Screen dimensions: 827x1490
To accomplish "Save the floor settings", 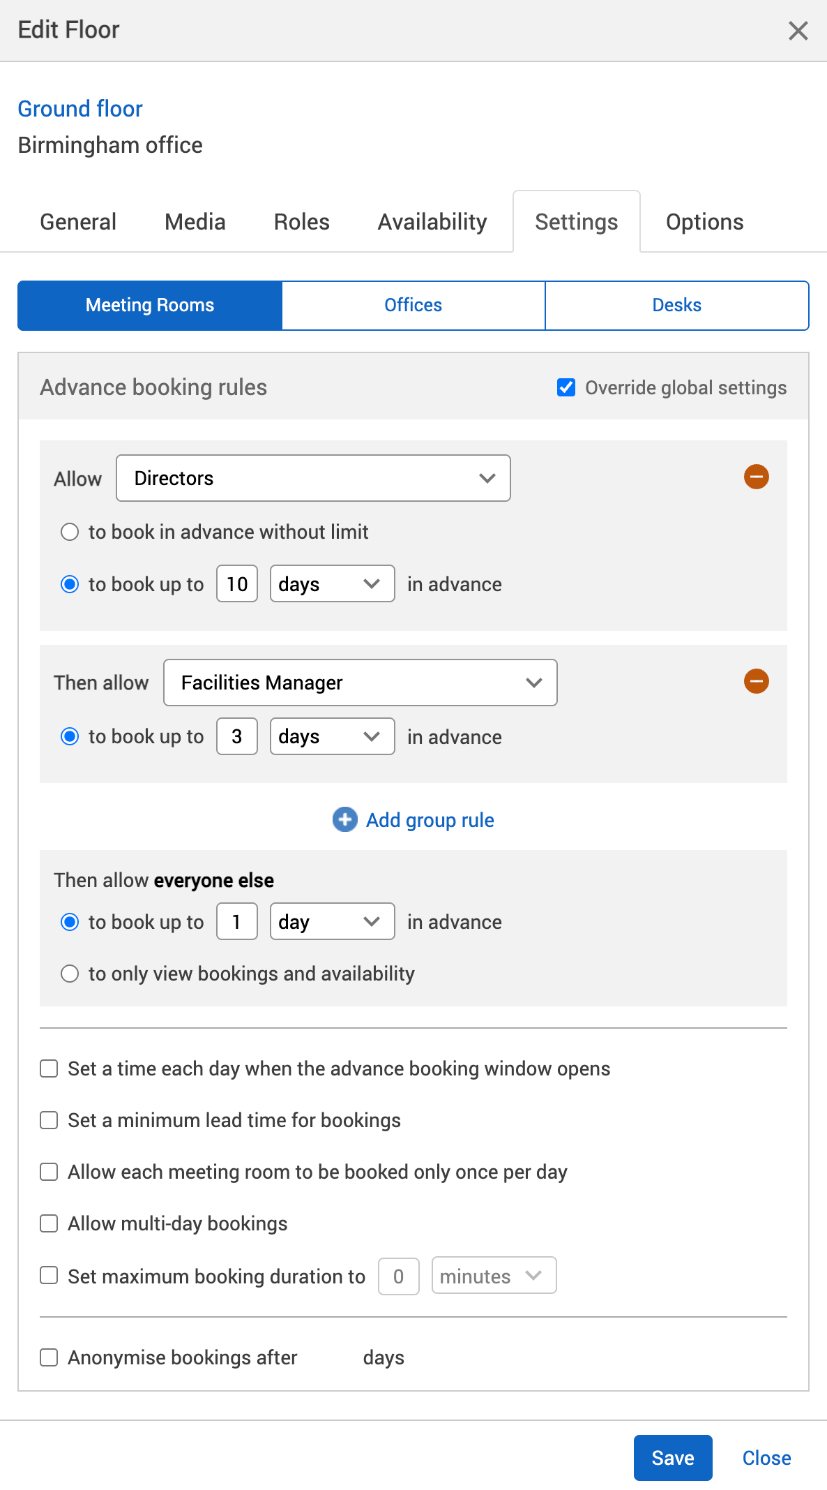I will pos(672,1458).
